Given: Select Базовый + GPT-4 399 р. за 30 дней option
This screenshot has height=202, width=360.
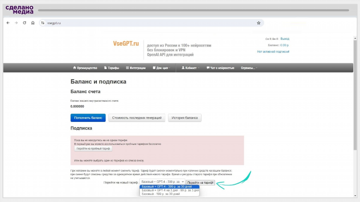Looking at the screenshot, I should click(x=169, y=187).
